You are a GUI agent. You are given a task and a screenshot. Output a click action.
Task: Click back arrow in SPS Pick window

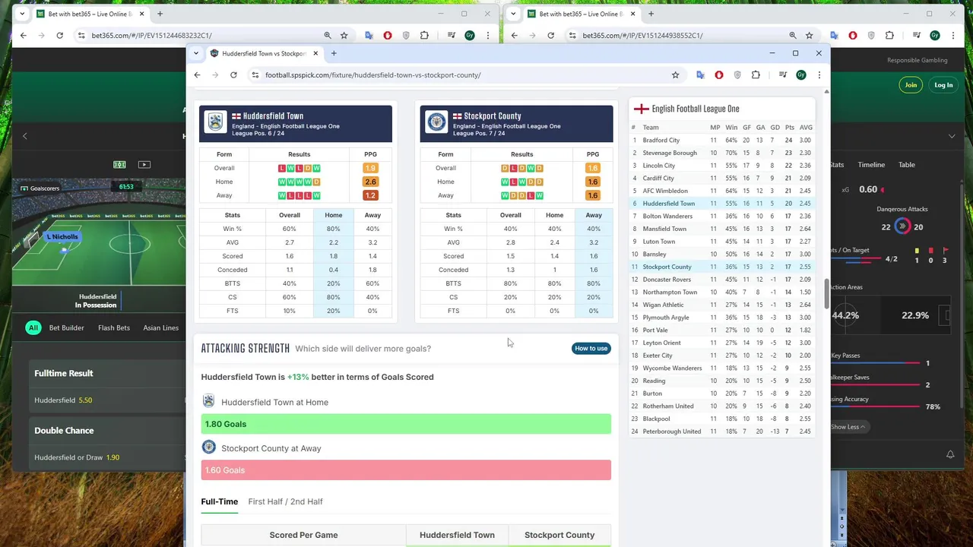click(x=197, y=74)
